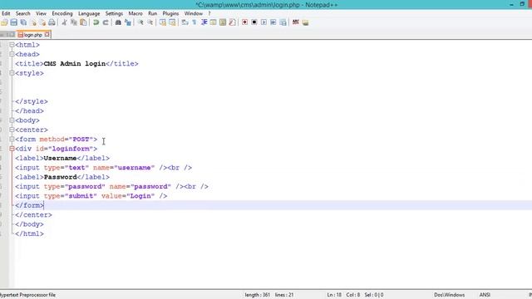Zoom out with the toolbar magnifier
The image size is (532, 299).
[x=150, y=22]
